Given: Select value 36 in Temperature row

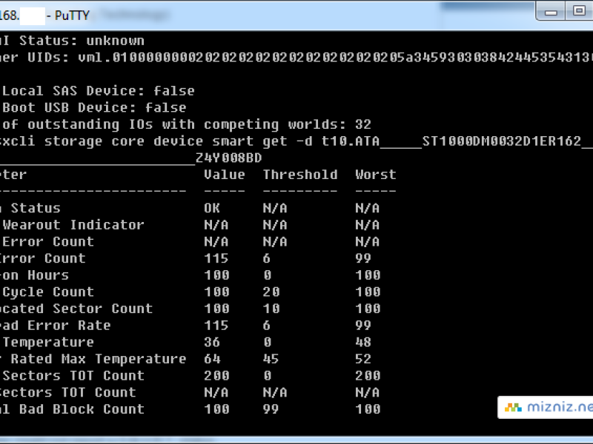Looking at the screenshot, I should (x=212, y=342).
